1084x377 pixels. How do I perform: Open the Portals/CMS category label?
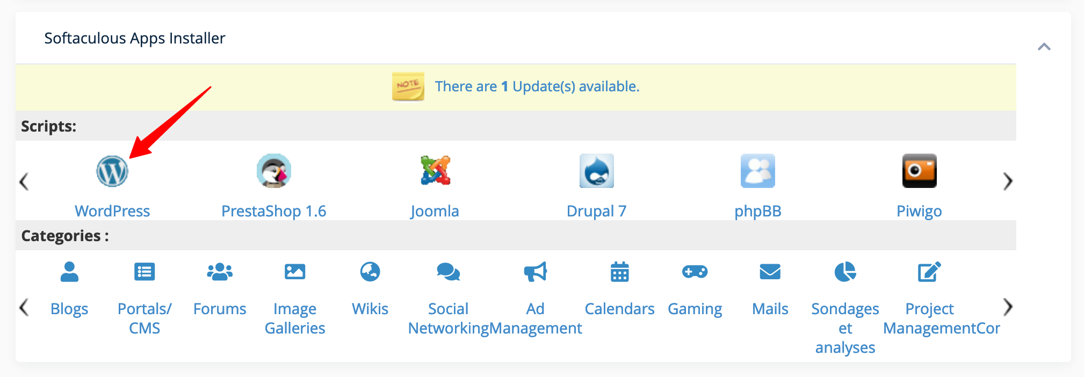tap(144, 318)
